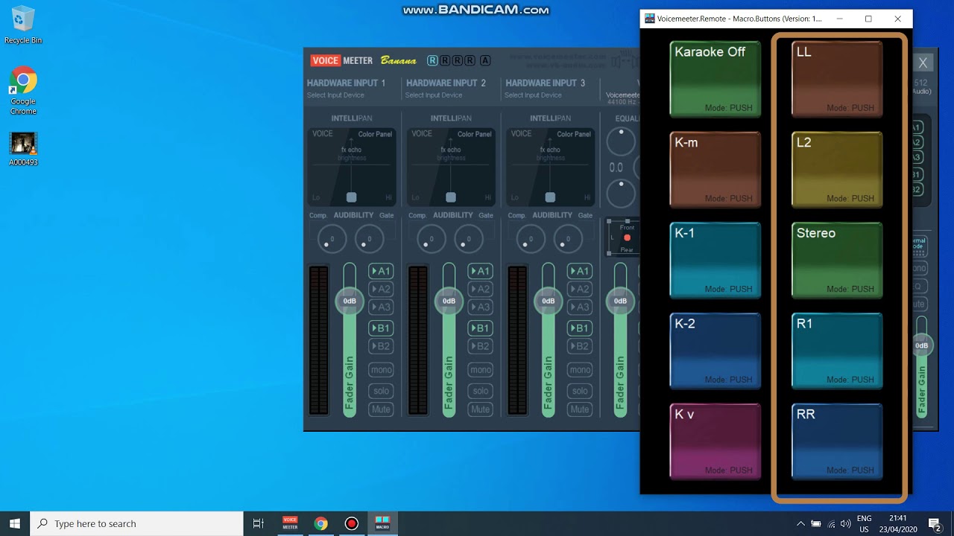This screenshot has width=954, height=536.
Task: Click the Gate knob on Hardware Input 3
Action: pos(567,240)
